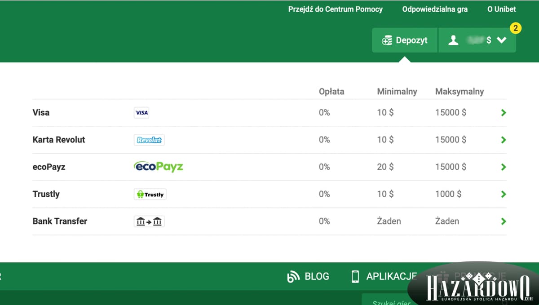Screen dimensions: 539x305
Task: Click the Szukaj gier search field
Action: (x=391, y=300)
